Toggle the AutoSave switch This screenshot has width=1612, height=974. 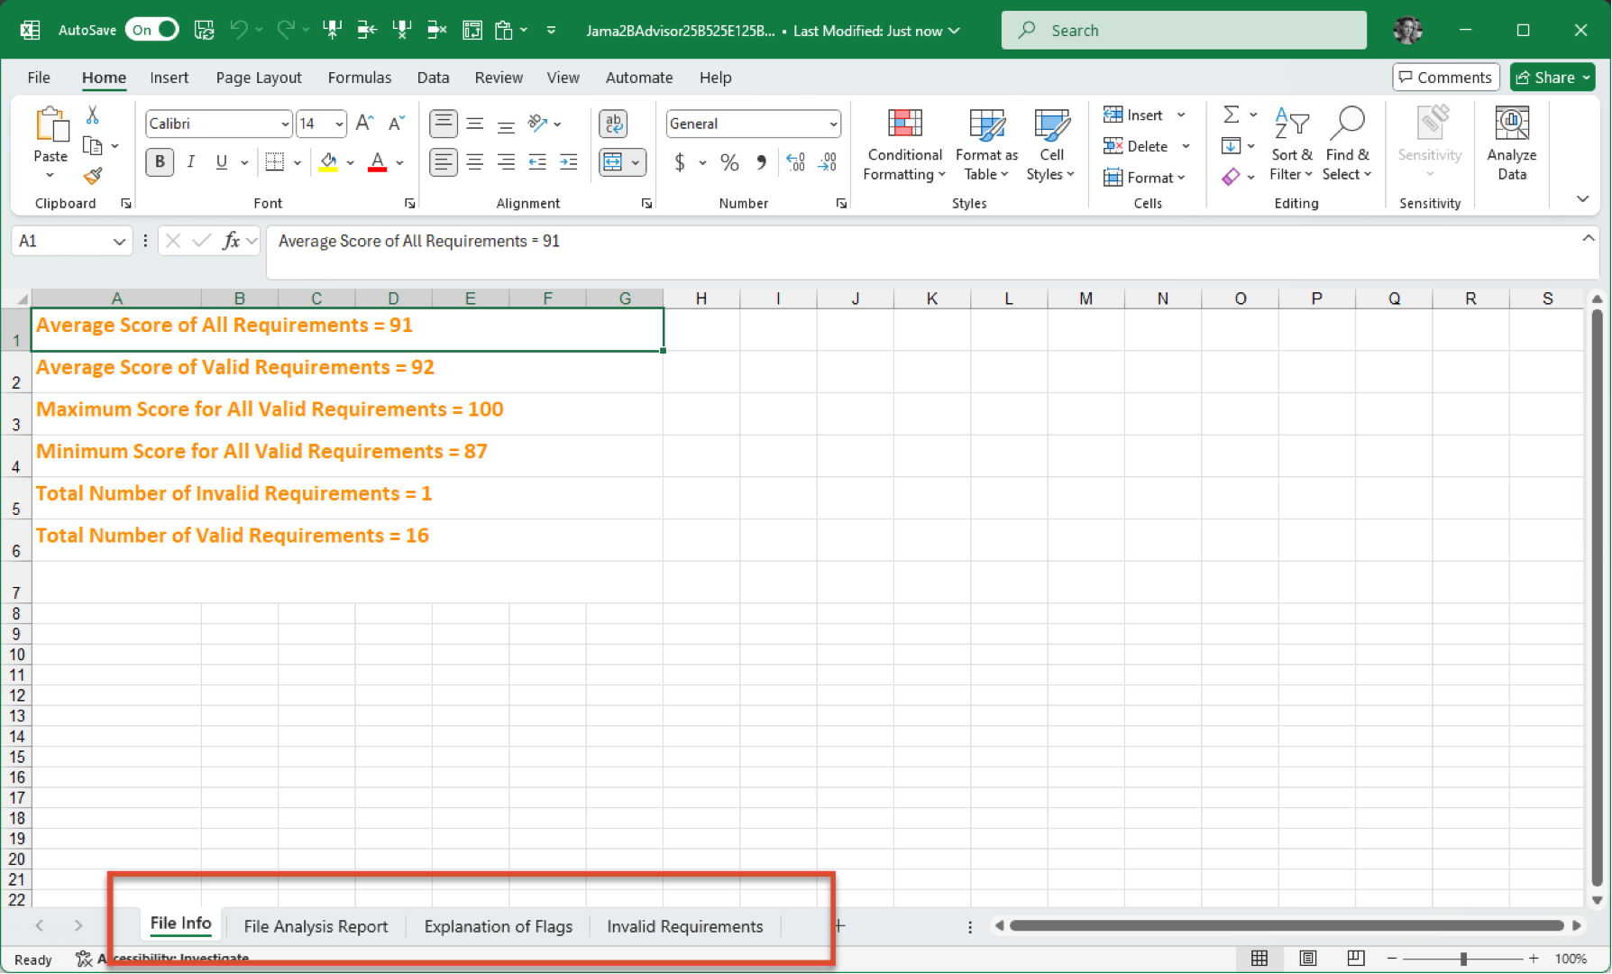coord(154,30)
